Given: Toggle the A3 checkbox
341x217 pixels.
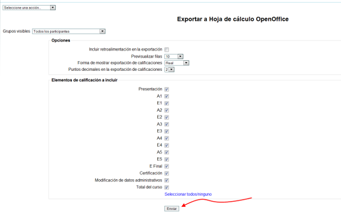Looking at the screenshot, I should pyautogui.click(x=167, y=124).
